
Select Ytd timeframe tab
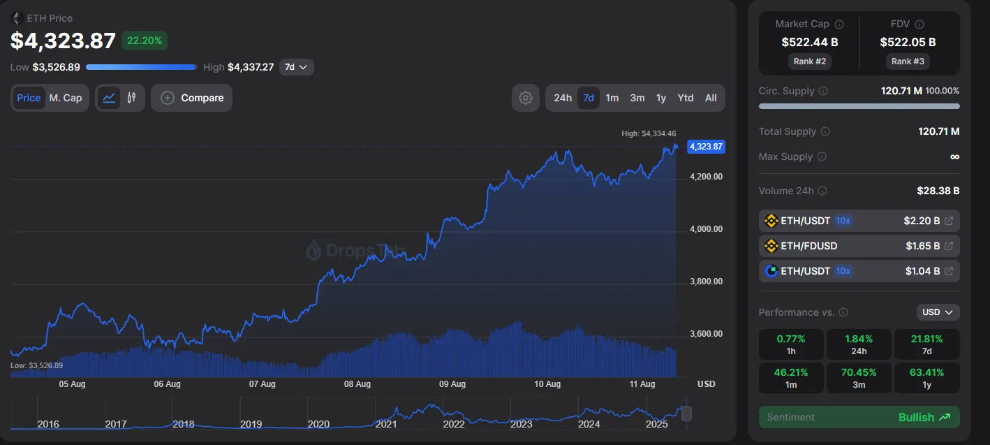(x=686, y=98)
